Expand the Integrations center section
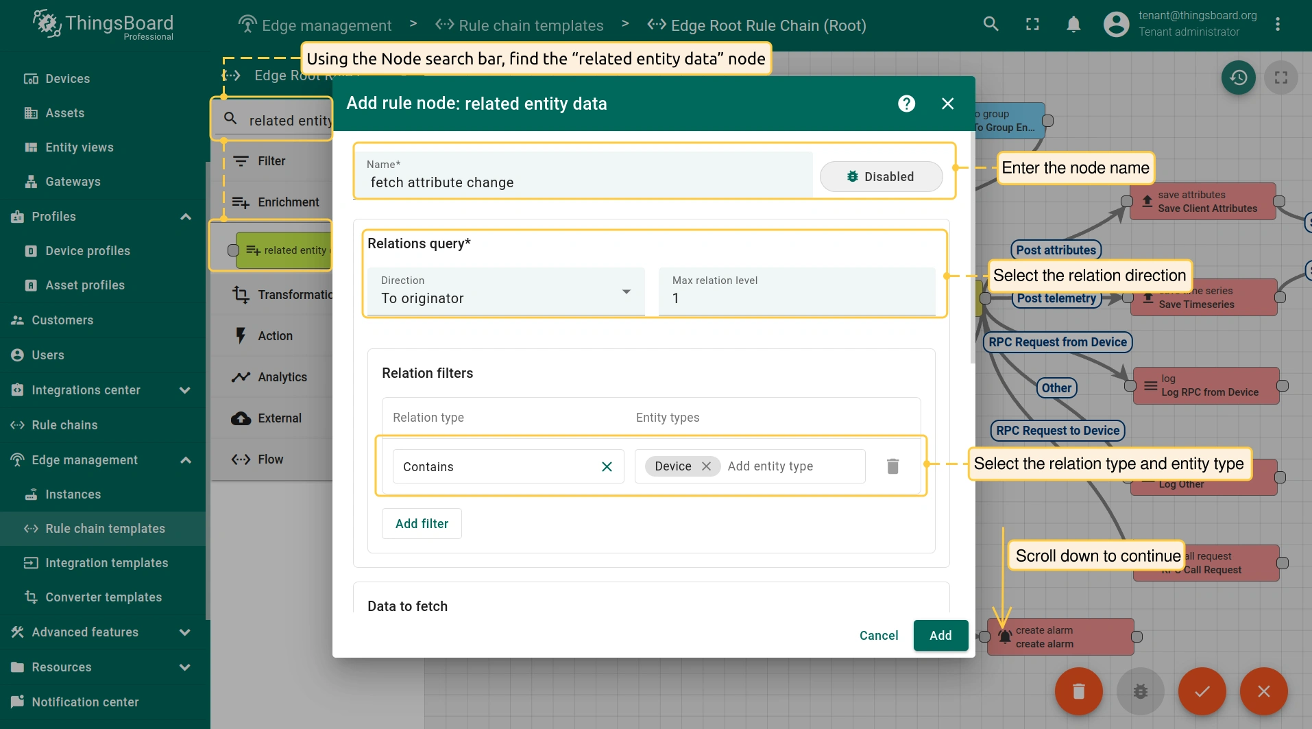 point(185,390)
